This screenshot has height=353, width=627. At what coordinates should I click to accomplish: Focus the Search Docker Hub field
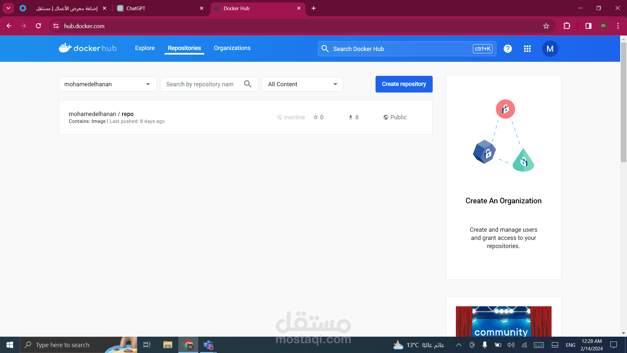407,49
